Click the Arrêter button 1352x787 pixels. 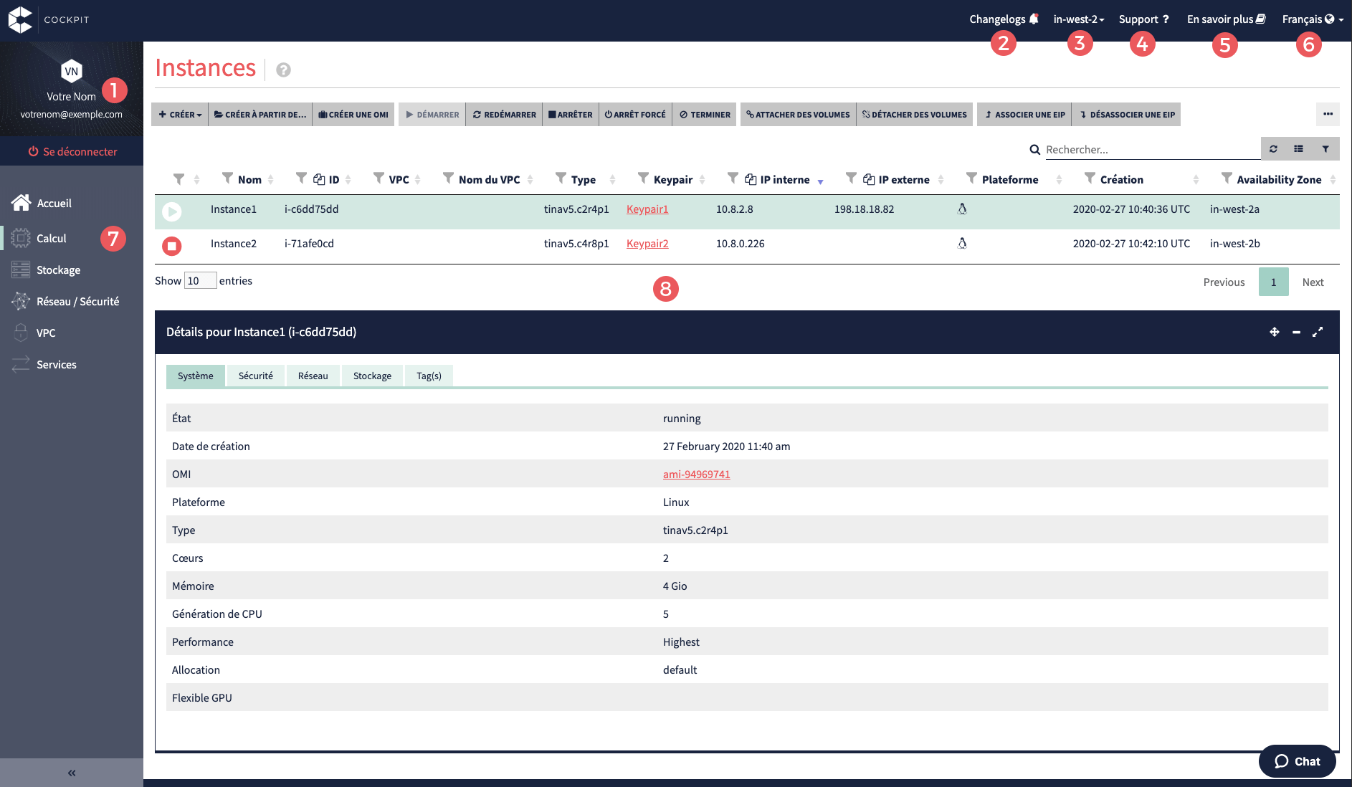[571, 114]
